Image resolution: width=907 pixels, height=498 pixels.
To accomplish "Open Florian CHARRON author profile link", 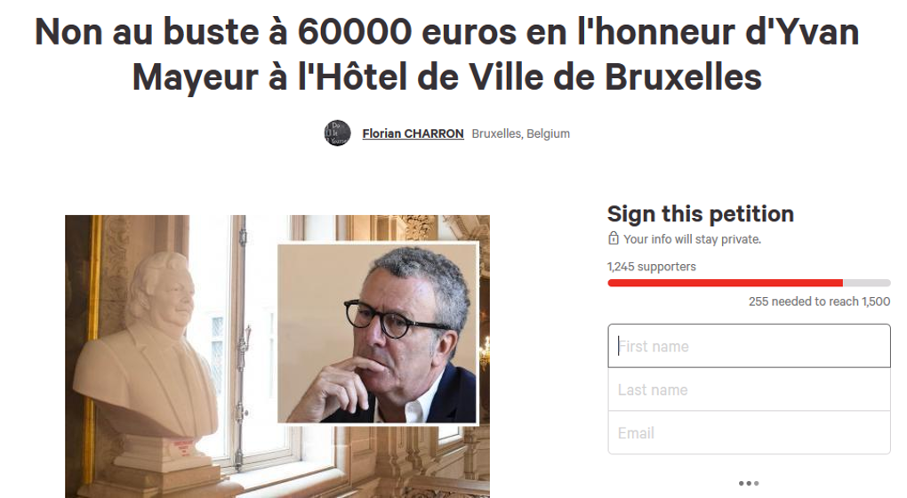I will (413, 133).
